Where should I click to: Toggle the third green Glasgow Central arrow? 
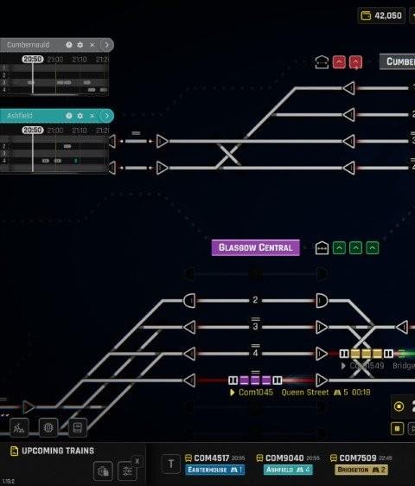[372, 248]
